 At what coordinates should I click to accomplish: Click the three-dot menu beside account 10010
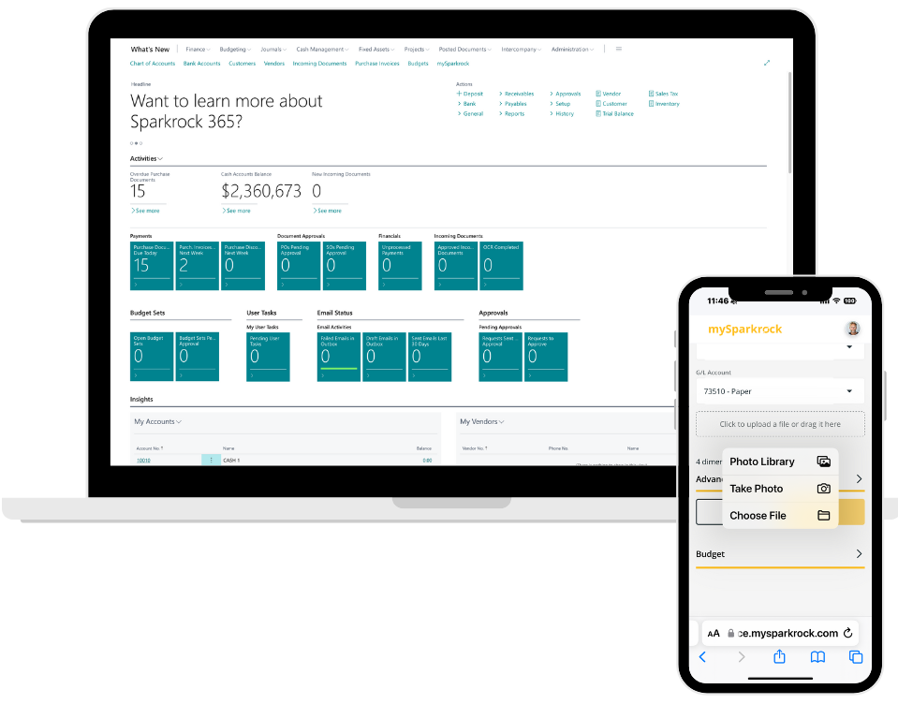click(211, 461)
